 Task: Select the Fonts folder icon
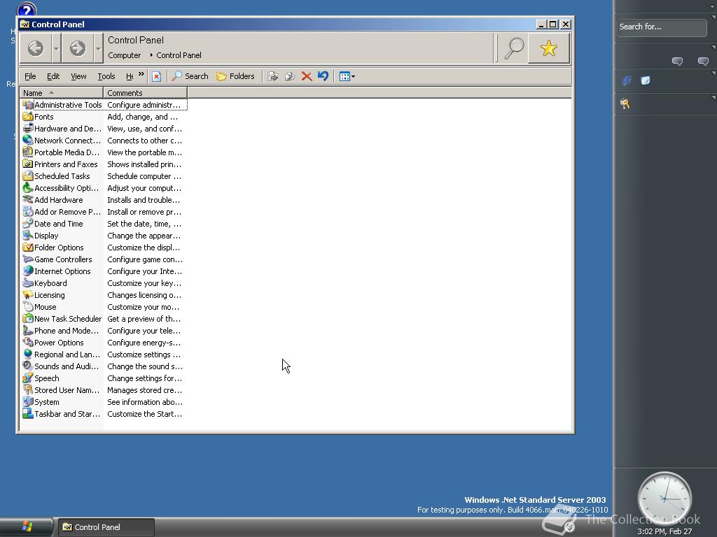pyautogui.click(x=28, y=117)
